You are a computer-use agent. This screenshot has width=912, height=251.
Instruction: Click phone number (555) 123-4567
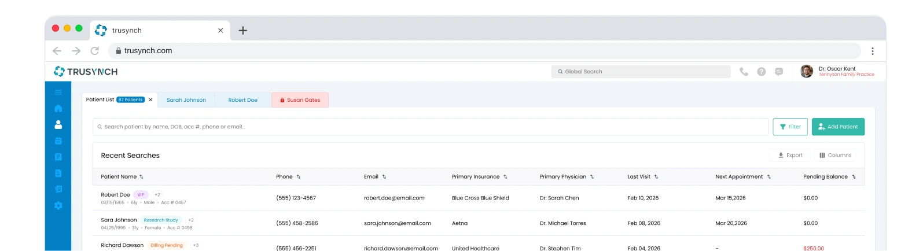[x=296, y=198]
